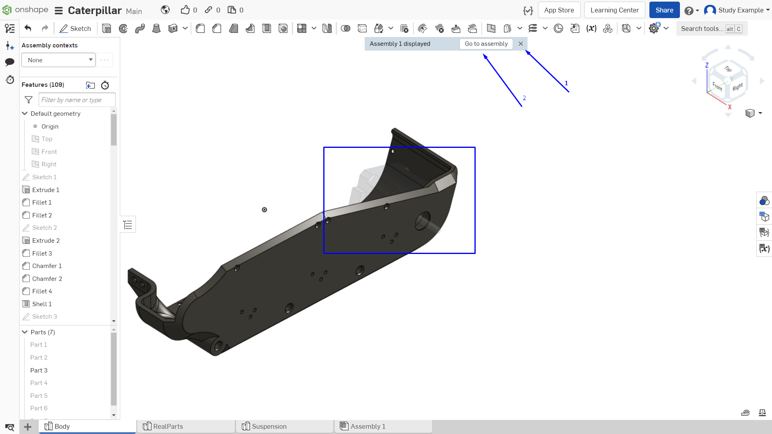Switch to the Suspension tab
This screenshot has width=772, height=434.
tap(285, 426)
